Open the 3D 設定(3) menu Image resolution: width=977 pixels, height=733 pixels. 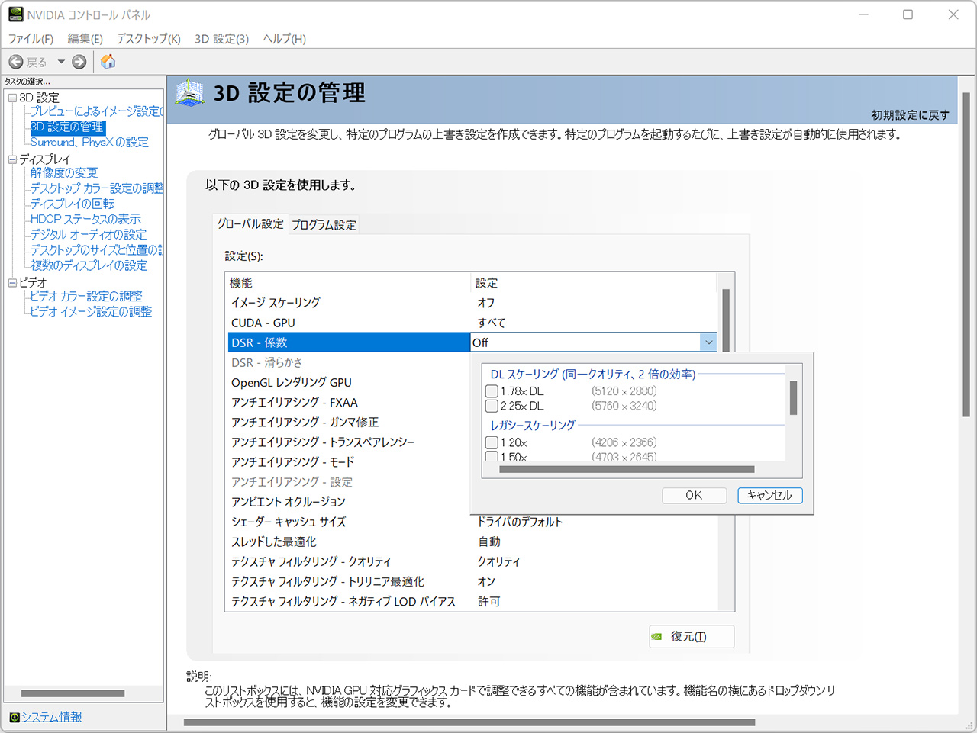221,39
